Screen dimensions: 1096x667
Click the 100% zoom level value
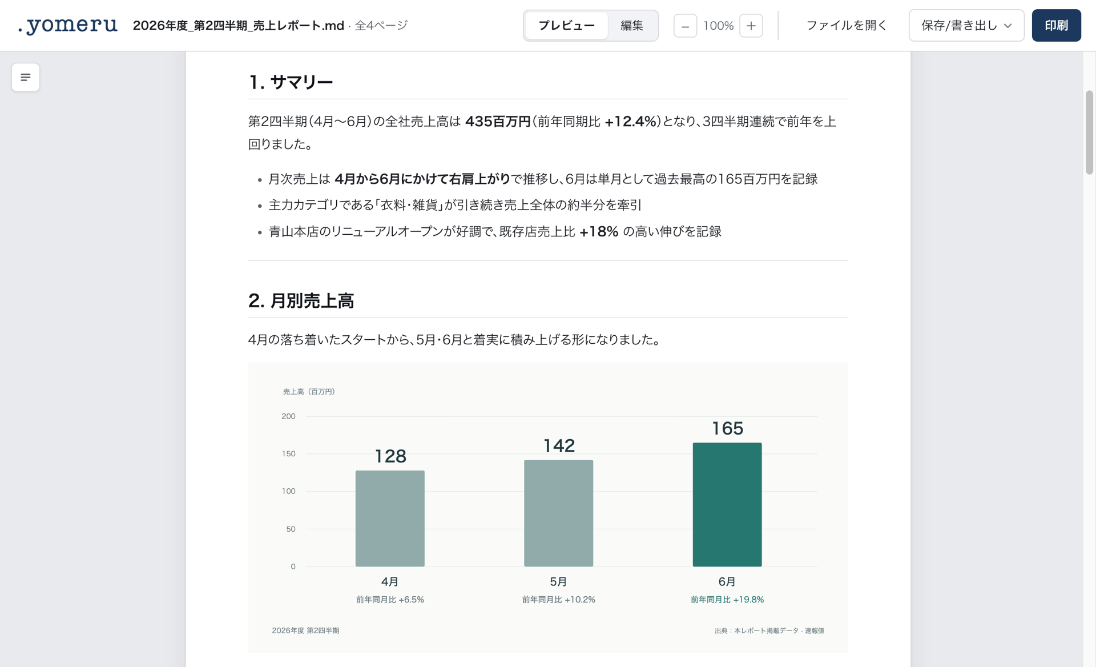click(718, 26)
